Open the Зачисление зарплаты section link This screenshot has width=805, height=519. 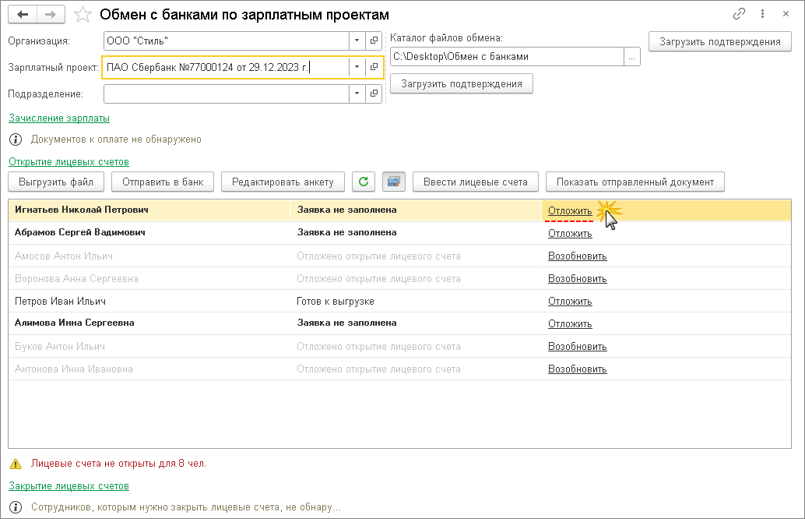pos(59,118)
